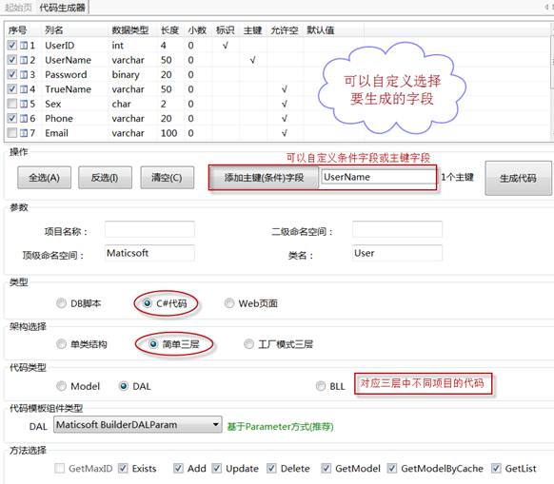Select the 代码生成器 tab
This screenshot has width=554, height=484.
[62, 8]
